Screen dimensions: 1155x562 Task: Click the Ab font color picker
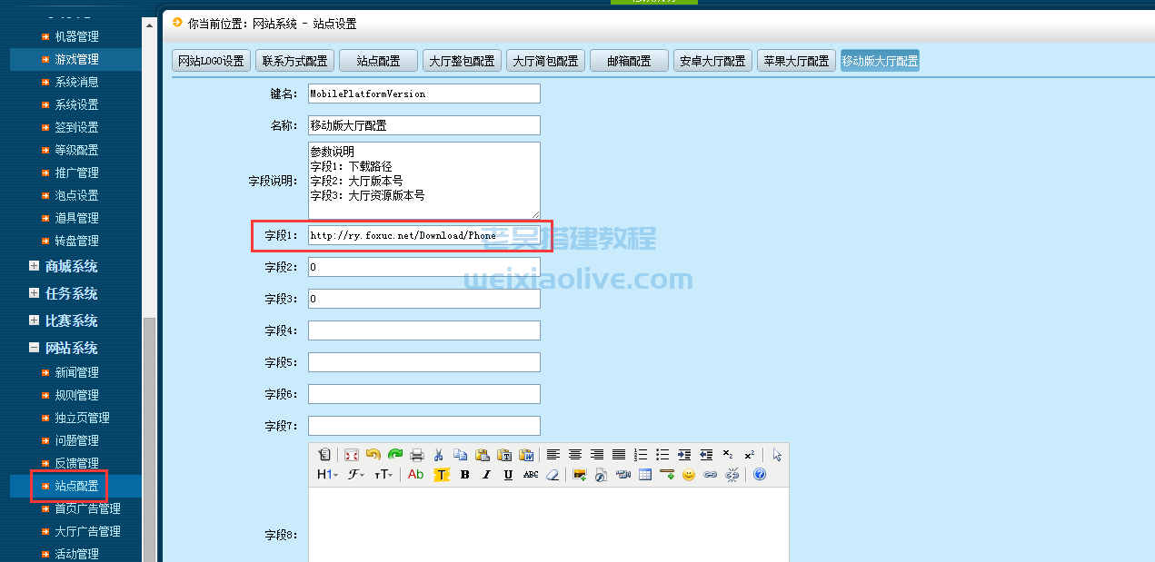pyautogui.click(x=415, y=476)
